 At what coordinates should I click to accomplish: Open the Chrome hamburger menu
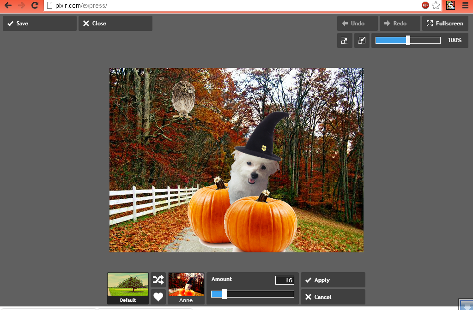pos(466,5)
